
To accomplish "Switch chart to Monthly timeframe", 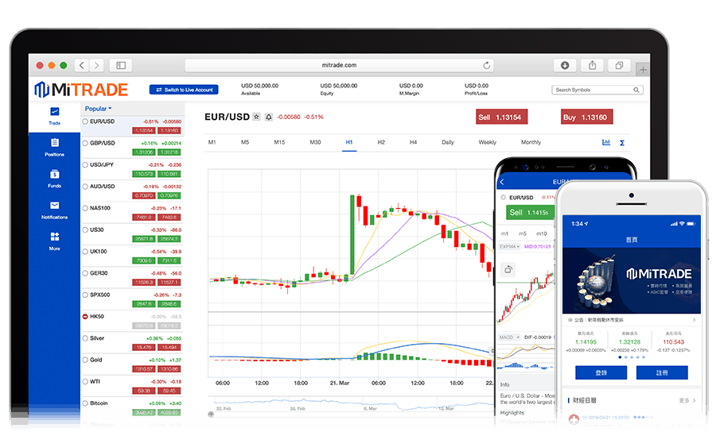I will pos(531,142).
